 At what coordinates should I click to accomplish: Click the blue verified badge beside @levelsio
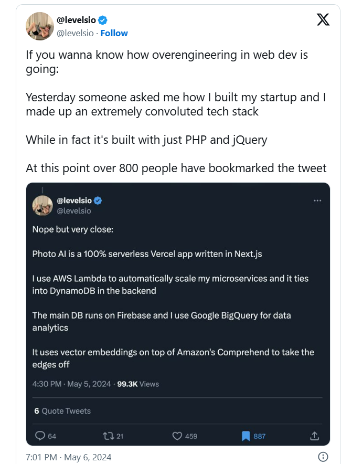coord(103,20)
